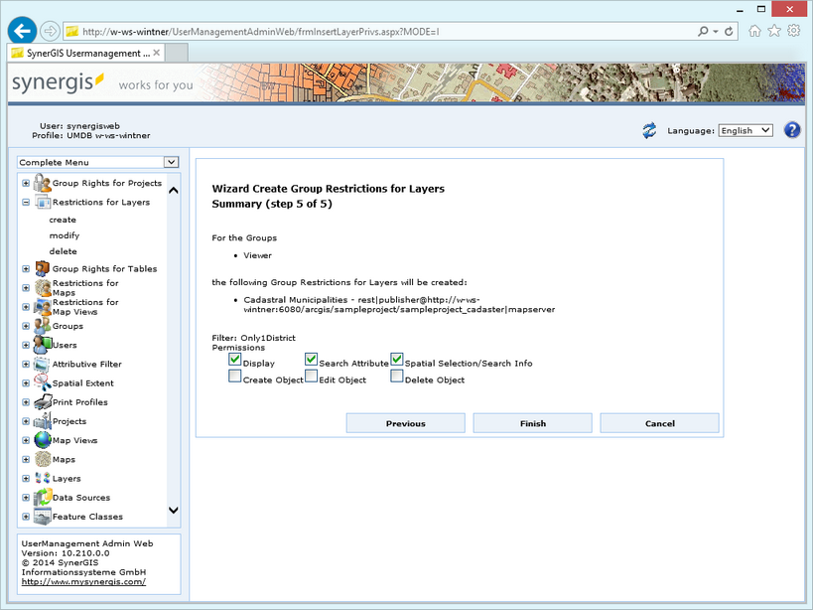
Task: Open the Map Views globe icon
Action: [x=40, y=440]
